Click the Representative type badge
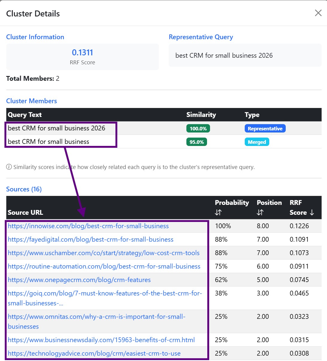Screen dimensions: 327x361 click(x=265, y=129)
